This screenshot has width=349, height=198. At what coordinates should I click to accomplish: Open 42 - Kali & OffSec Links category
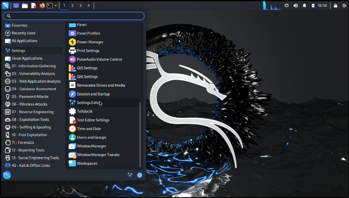pos(33,165)
